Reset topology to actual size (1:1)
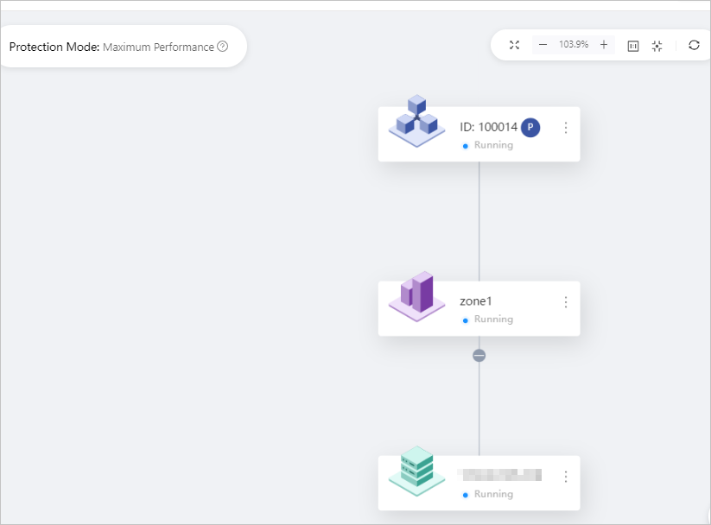 [632, 46]
